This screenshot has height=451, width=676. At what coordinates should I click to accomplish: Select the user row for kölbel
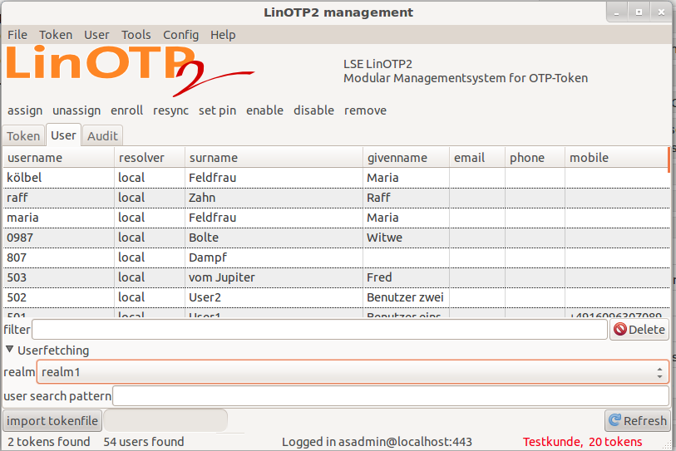point(58,178)
